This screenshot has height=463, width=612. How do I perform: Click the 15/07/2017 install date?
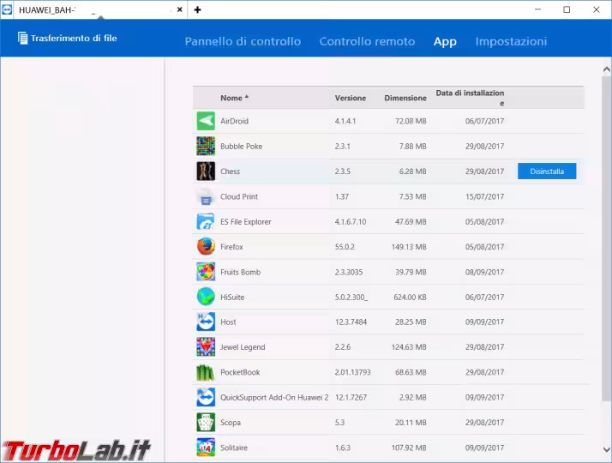pyautogui.click(x=484, y=196)
